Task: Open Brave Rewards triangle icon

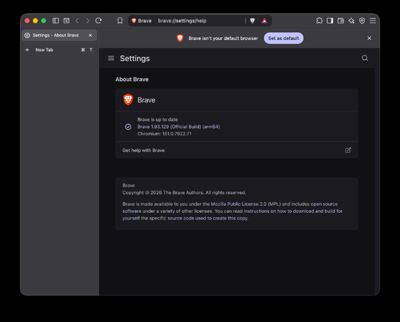Action: (x=264, y=20)
